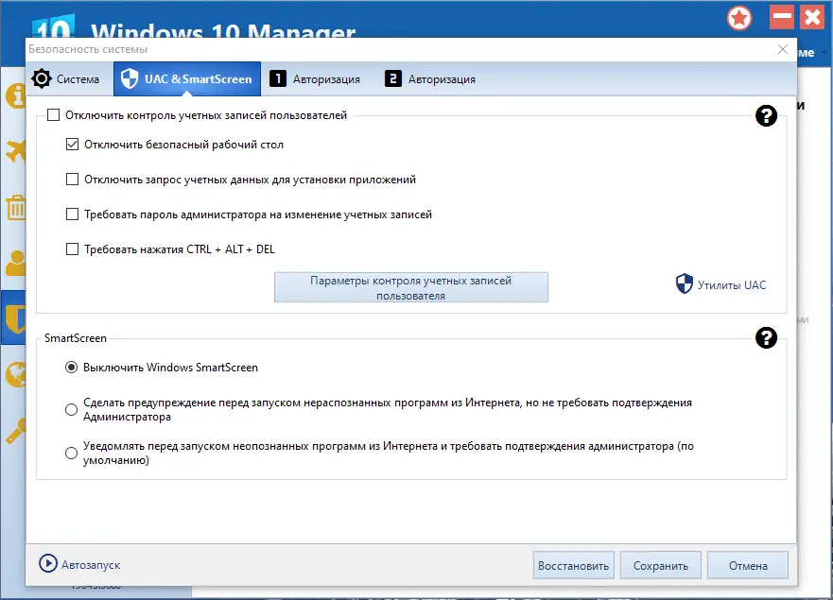The image size is (833, 600).
Task: Open the trash Cleaner sidebar icon
Action: [16, 208]
